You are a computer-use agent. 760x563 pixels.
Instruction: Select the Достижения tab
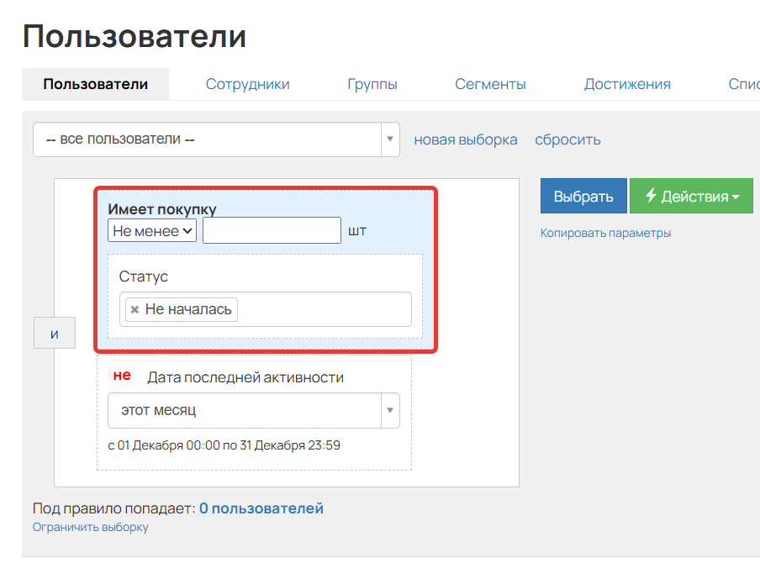[x=627, y=84]
